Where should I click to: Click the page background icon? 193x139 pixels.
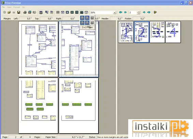[x=51, y=12]
